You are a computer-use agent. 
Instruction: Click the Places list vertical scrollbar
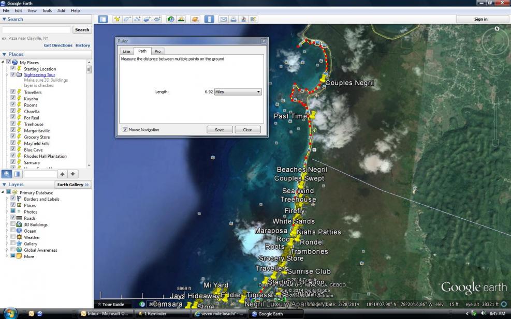(89, 114)
